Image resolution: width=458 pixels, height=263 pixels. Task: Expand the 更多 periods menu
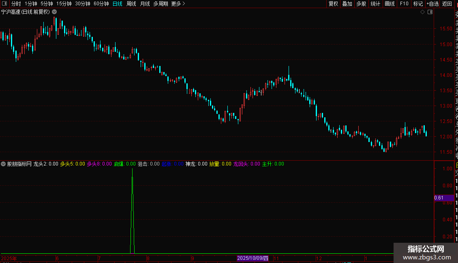coord(178,4)
